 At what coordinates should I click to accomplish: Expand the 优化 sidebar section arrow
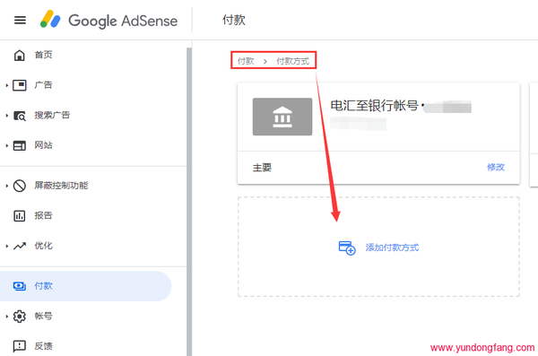(x=7, y=246)
